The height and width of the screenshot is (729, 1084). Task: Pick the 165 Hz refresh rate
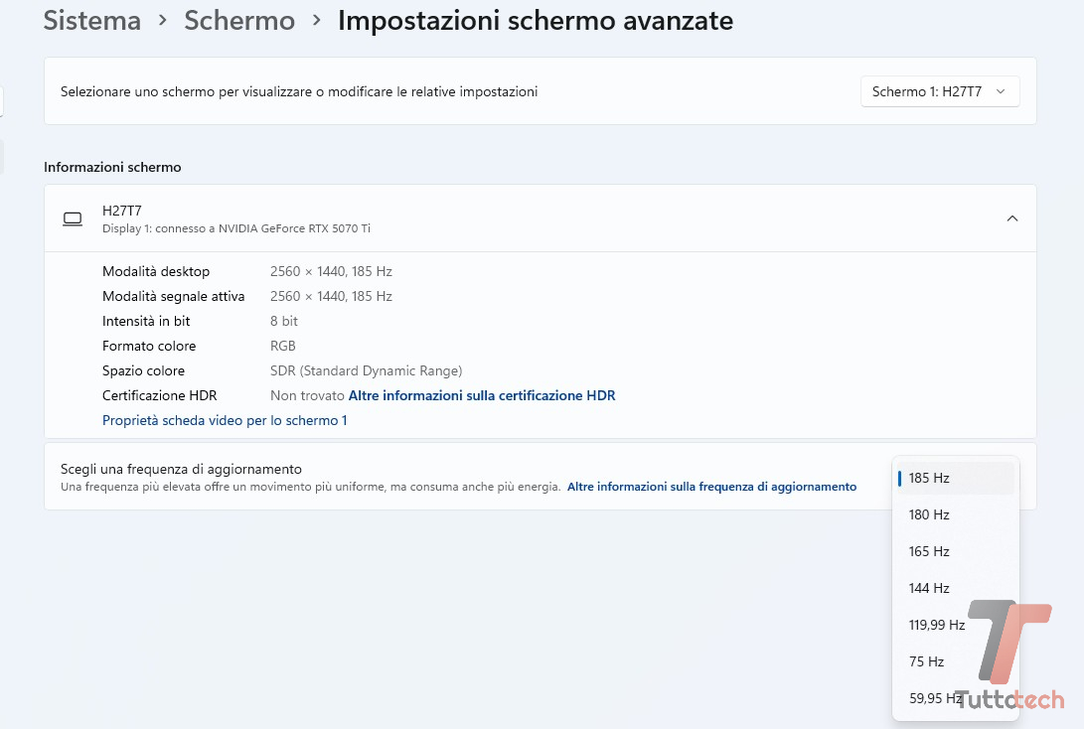tap(929, 551)
